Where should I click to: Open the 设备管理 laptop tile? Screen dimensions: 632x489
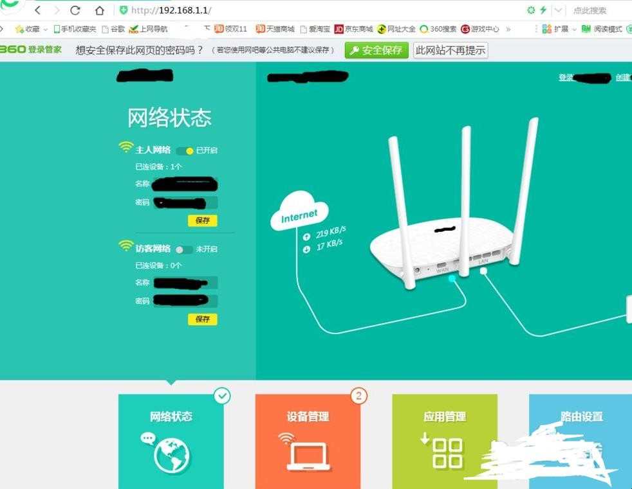tap(308, 441)
